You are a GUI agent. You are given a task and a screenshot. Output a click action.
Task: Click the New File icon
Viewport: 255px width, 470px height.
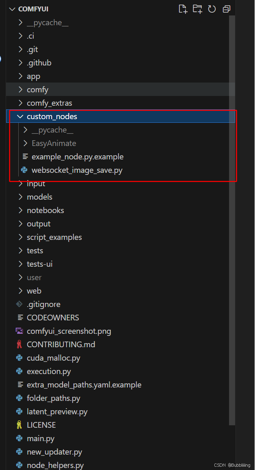click(183, 9)
